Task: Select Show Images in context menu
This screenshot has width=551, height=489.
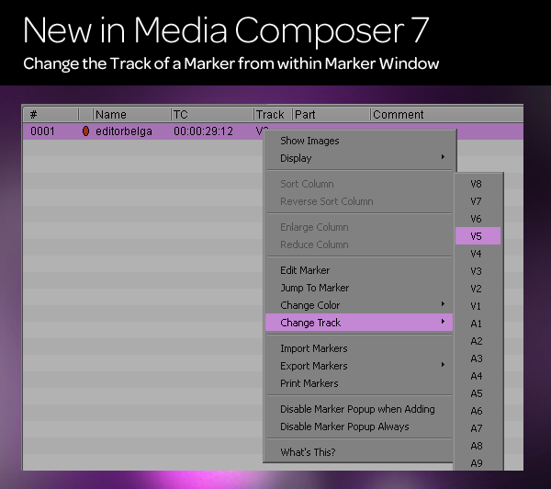Action: point(309,141)
